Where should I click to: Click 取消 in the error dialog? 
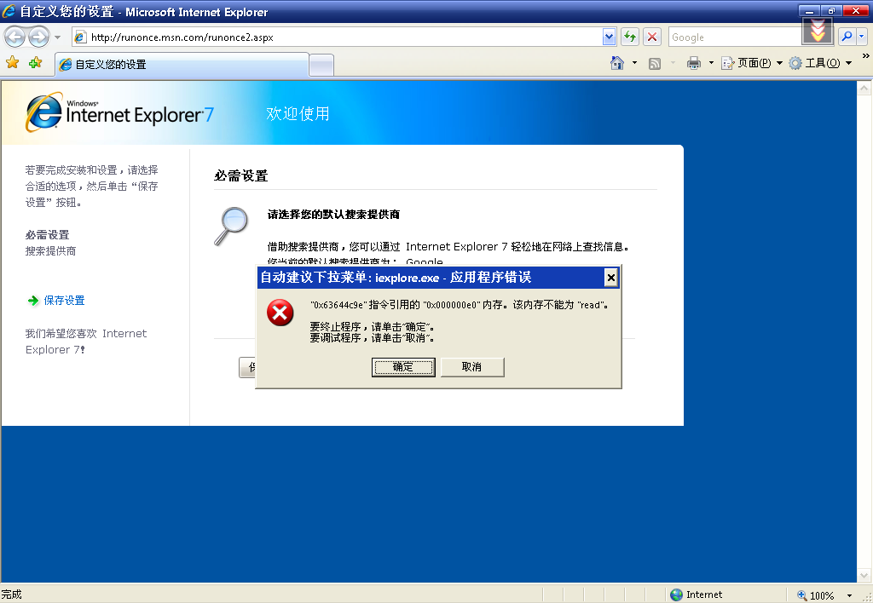472,367
